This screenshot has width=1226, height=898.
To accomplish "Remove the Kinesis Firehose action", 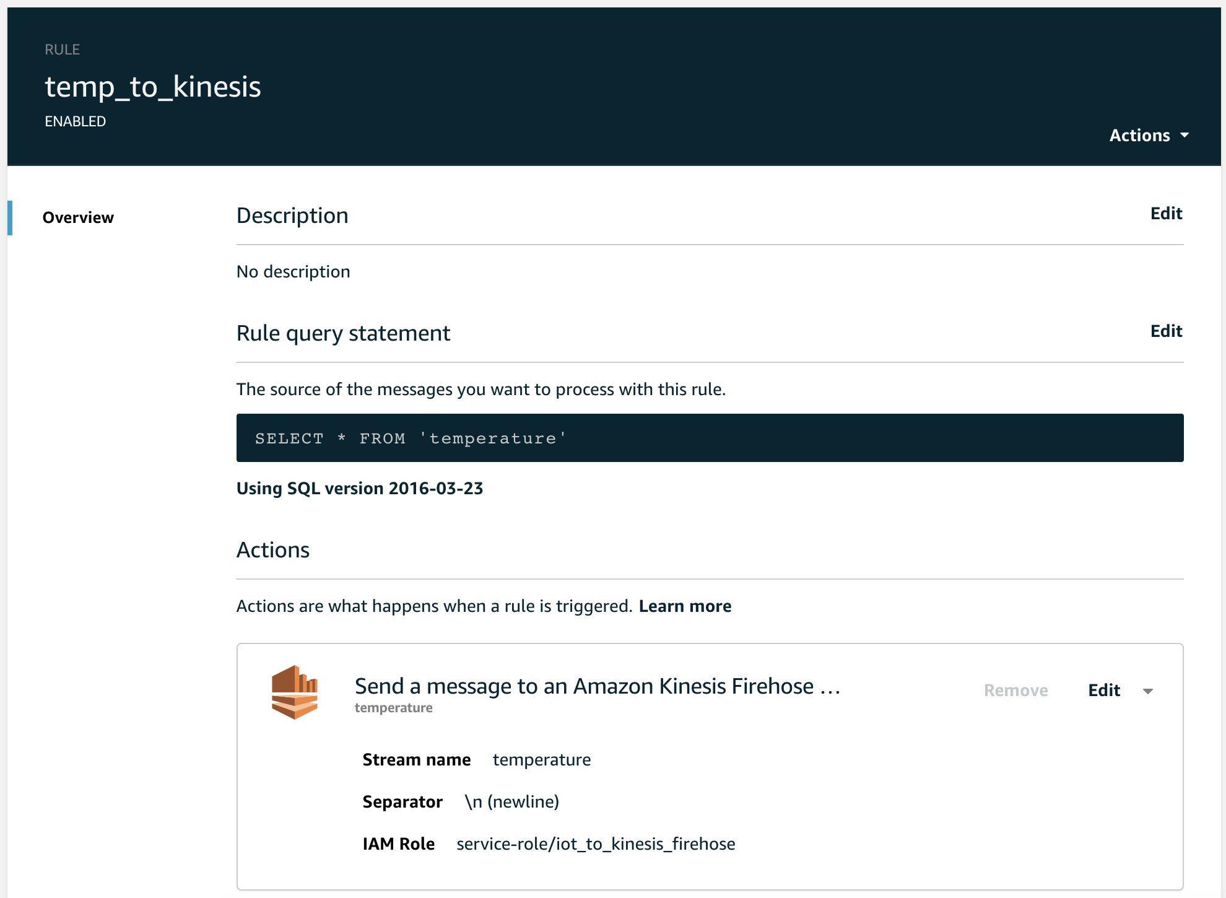I will click(x=1015, y=690).
